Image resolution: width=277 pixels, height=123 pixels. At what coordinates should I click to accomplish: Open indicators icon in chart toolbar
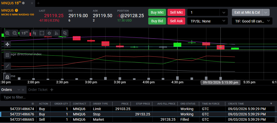(x=57, y=33)
